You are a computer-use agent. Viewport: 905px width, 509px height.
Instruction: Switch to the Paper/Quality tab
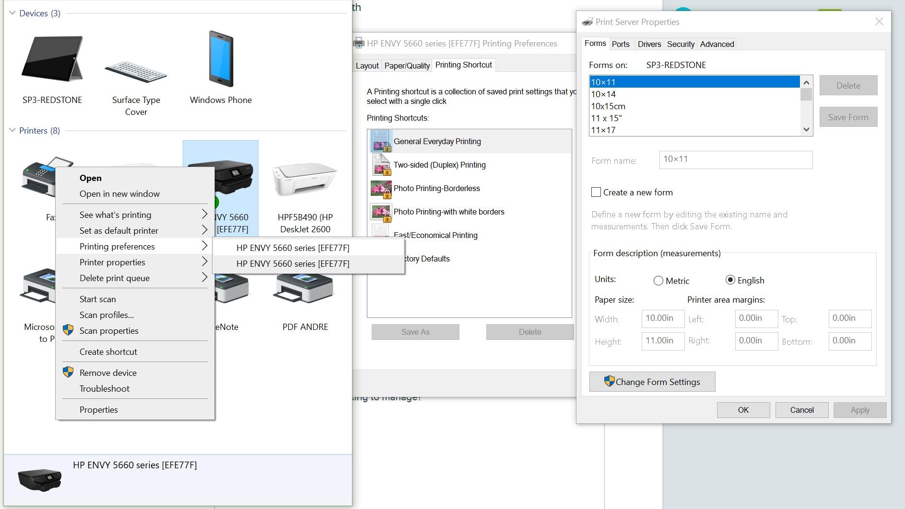(407, 66)
